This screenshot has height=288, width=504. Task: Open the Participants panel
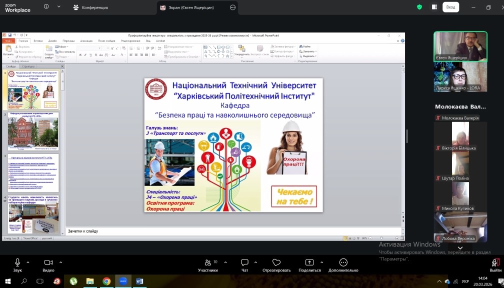point(207,263)
